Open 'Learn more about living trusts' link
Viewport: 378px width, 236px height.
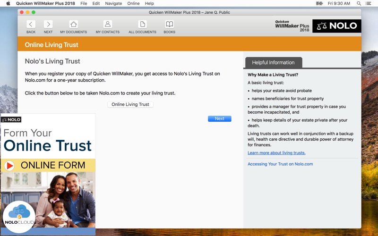pyautogui.click(x=276, y=152)
